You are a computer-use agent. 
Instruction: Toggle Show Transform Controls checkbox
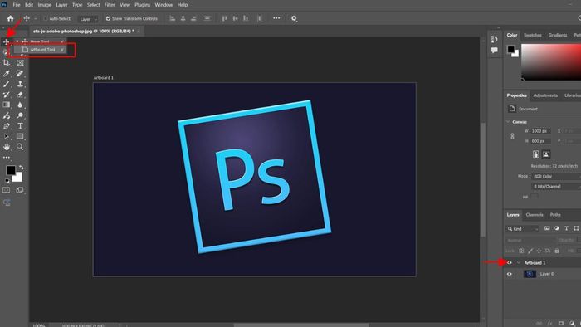point(108,18)
